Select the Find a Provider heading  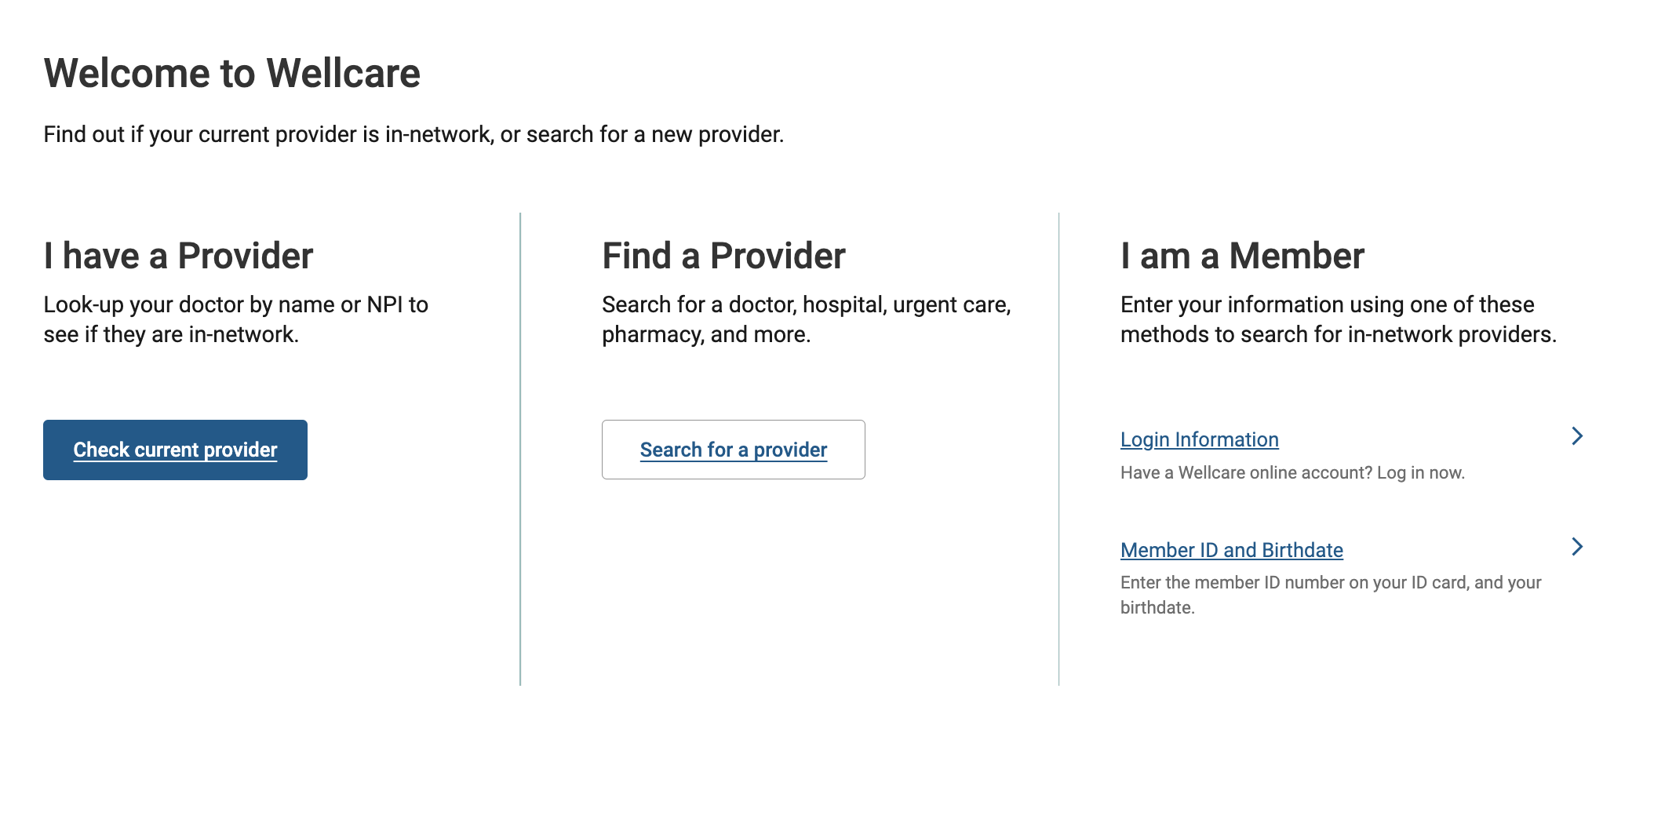(x=723, y=256)
